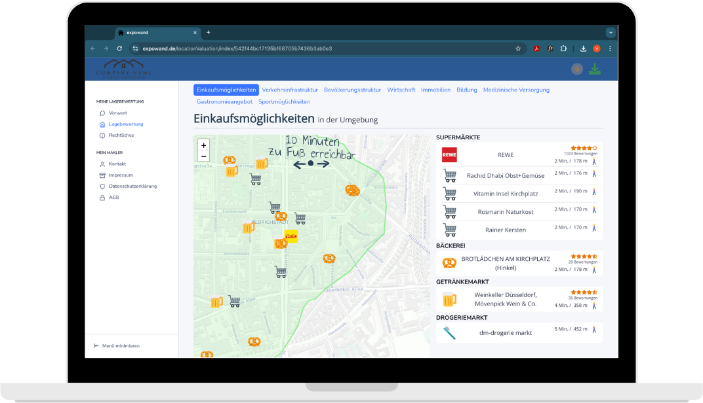
Task: Switch to the Gastronomieangebot tab
Action: pyautogui.click(x=224, y=101)
